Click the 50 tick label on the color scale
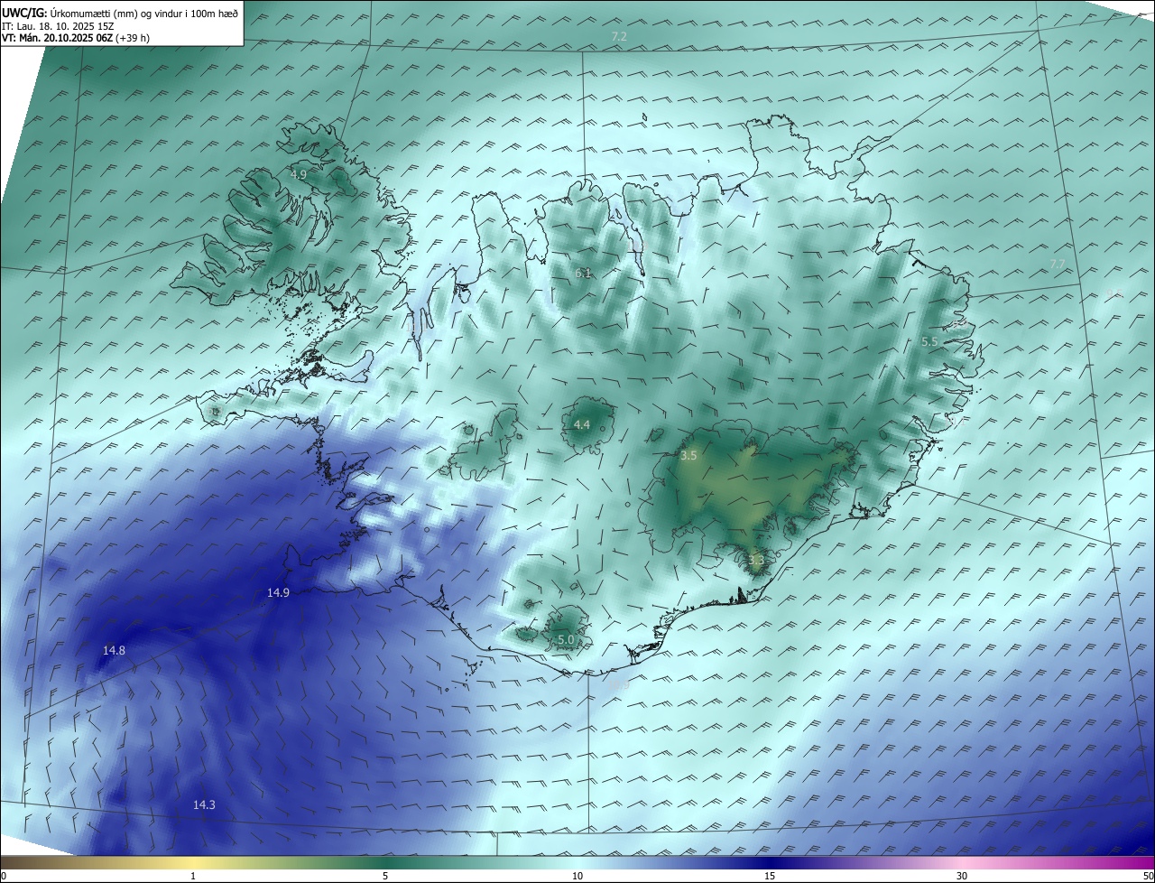The image size is (1155, 883). tap(1148, 876)
